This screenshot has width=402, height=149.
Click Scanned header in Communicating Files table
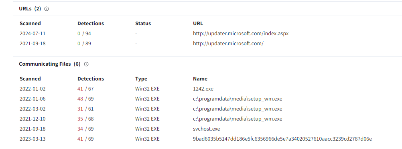[x=30, y=79]
